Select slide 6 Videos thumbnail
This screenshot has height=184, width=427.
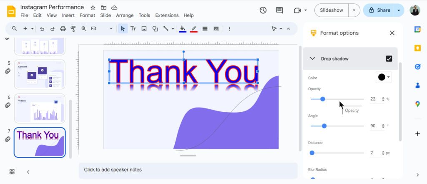40,108
